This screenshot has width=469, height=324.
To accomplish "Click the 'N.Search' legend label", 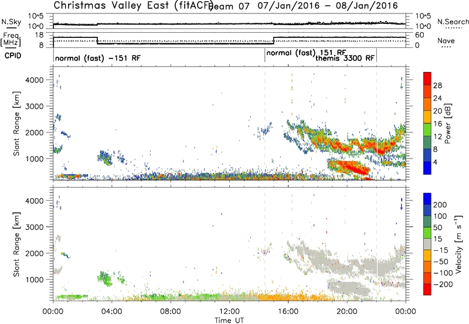I will (x=453, y=22).
